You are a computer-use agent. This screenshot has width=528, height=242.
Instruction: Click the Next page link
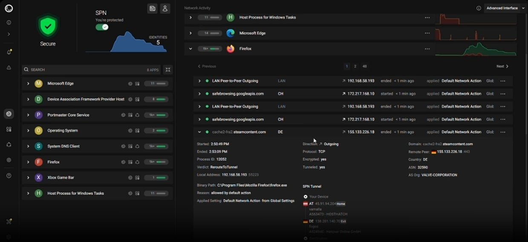pos(502,66)
